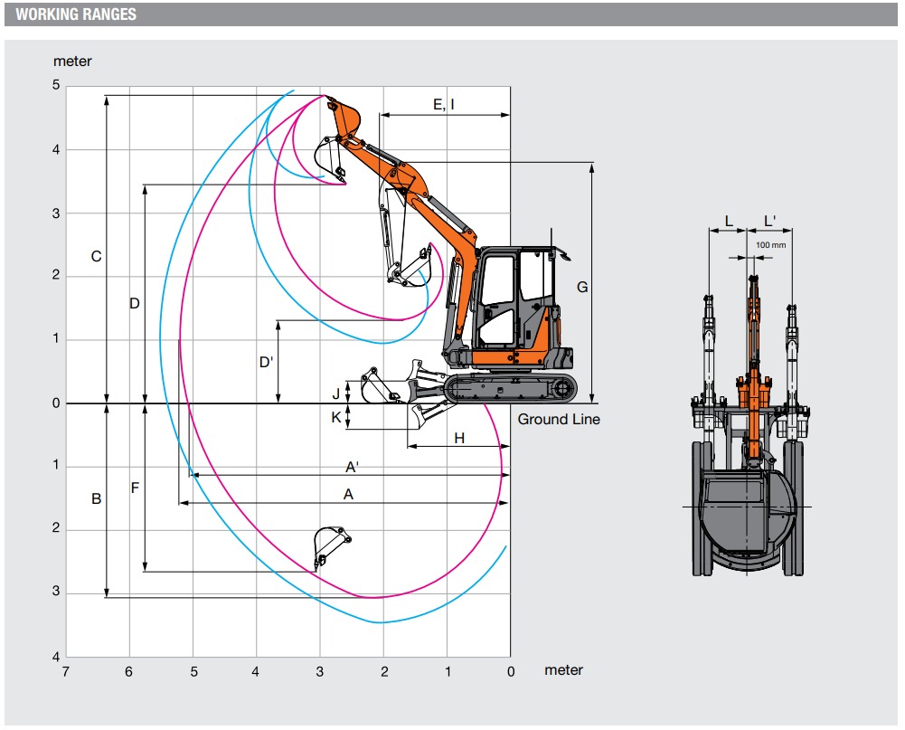This screenshot has height=730, width=905.
Task: Click the 7 on the horizontal axis
Action: coord(64,672)
